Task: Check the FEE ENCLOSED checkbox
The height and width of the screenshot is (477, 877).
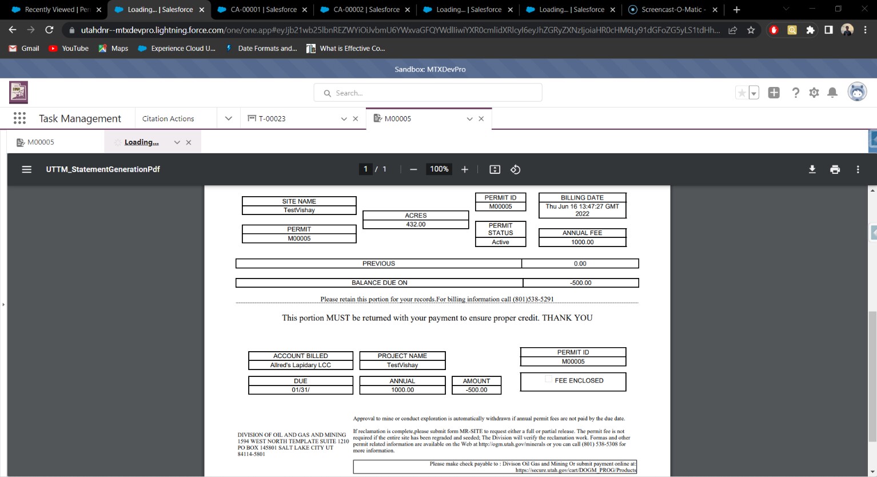Action: (x=549, y=378)
